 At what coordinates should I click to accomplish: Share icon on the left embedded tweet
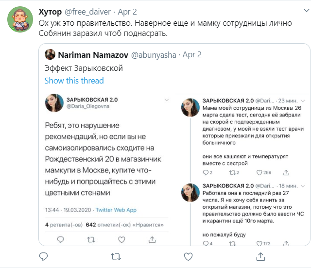[152, 239]
